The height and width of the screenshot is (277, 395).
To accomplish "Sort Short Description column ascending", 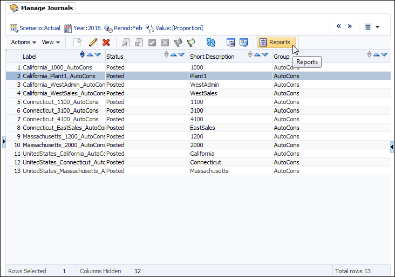I will [257, 54].
